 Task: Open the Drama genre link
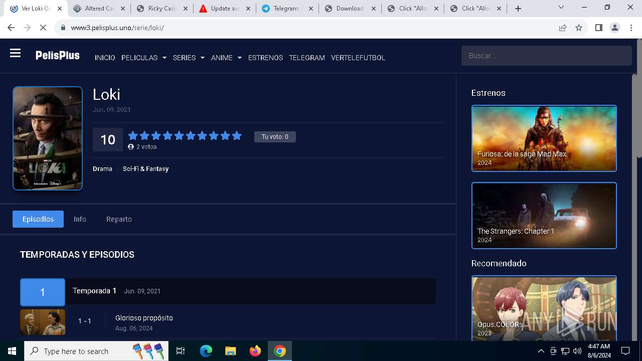(x=102, y=169)
